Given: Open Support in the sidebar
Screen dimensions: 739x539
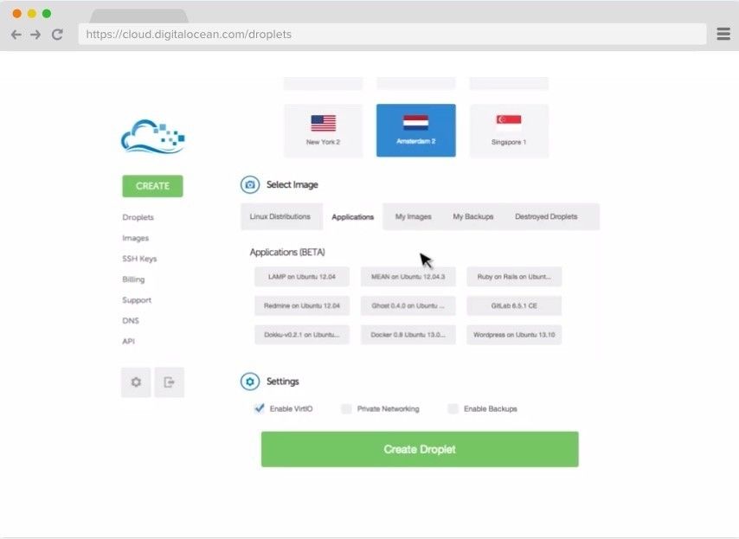Looking at the screenshot, I should click(137, 300).
